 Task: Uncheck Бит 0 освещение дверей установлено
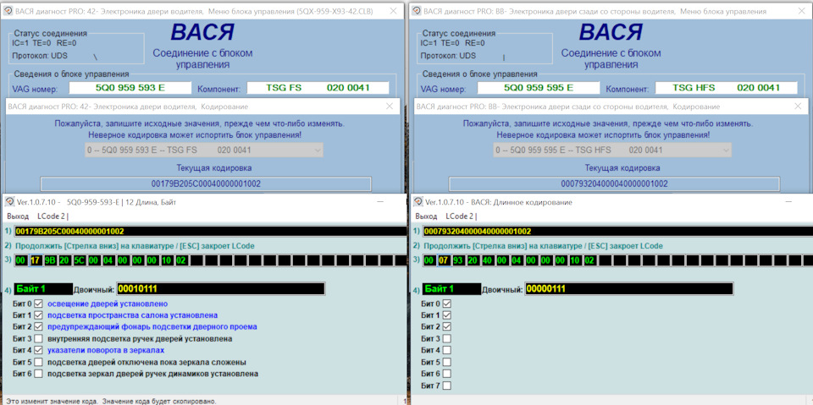tap(38, 304)
